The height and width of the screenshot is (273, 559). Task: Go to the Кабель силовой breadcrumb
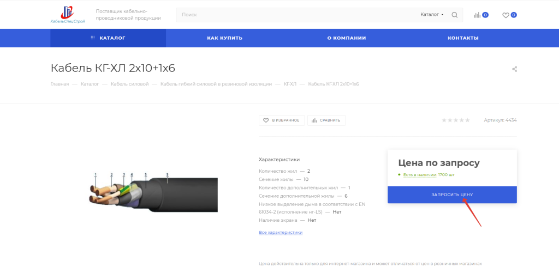click(x=129, y=84)
